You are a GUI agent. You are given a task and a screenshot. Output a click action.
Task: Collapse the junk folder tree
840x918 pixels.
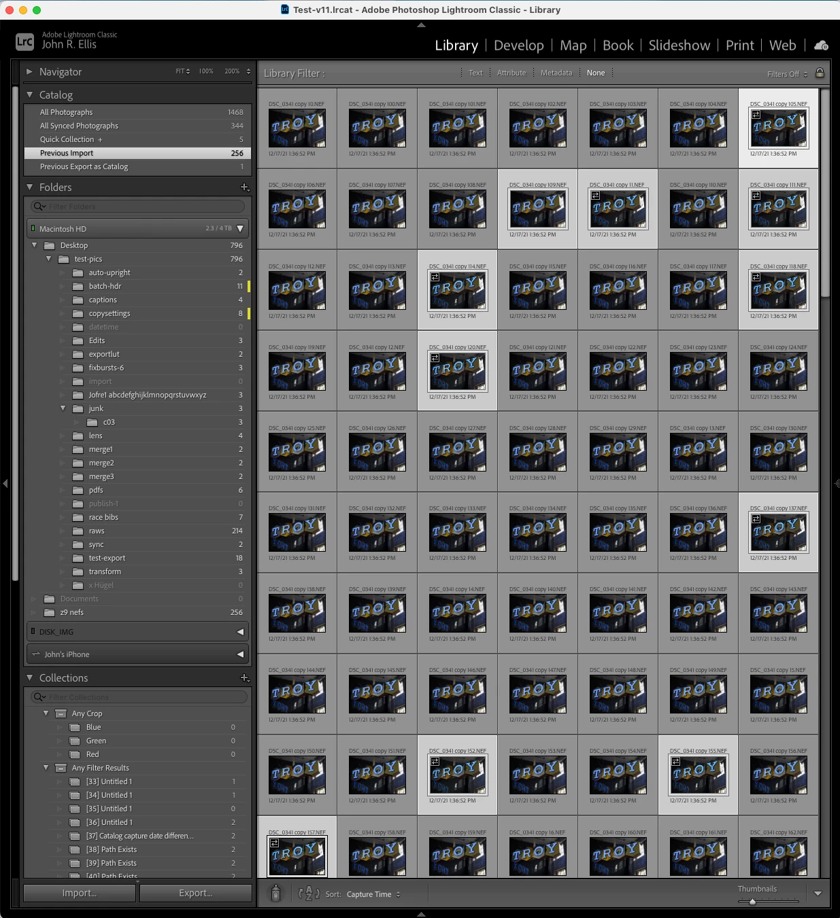(63, 408)
